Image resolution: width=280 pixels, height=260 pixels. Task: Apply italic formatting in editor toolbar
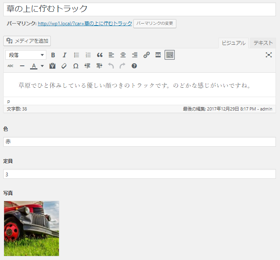click(x=64, y=55)
